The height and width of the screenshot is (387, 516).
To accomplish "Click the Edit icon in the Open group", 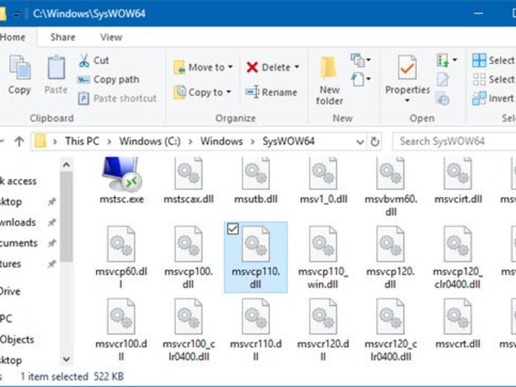I will pos(443,79).
